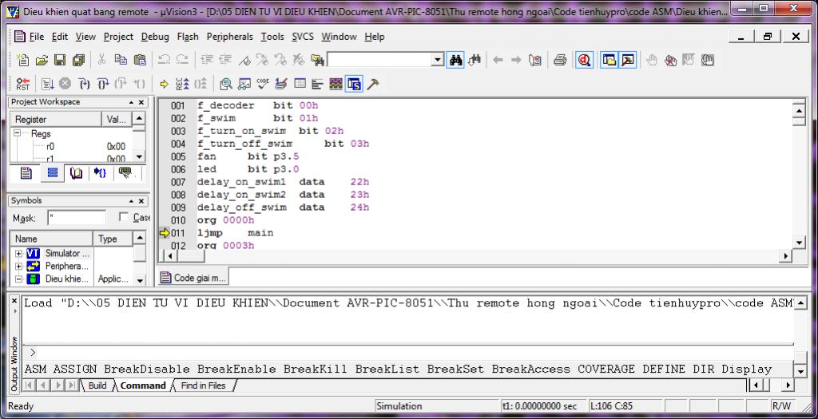
Task: Click the Step Into braces icon
Action: [84, 84]
